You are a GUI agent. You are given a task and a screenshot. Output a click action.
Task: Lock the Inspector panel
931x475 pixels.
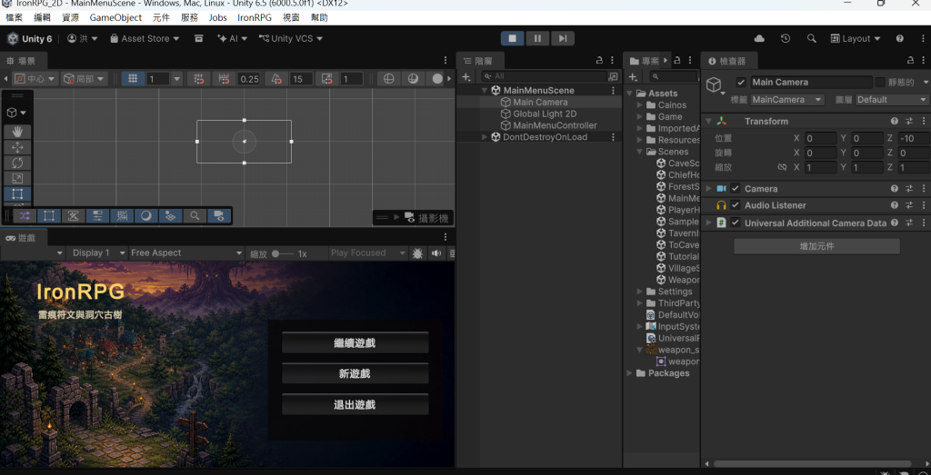coord(910,61)
